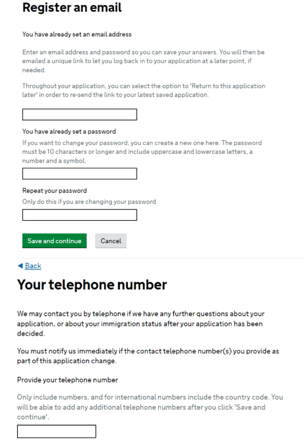Screen dimensions: 304x444
Task: Click the 'Repeat your password' label
Action: tap(54, 191)
